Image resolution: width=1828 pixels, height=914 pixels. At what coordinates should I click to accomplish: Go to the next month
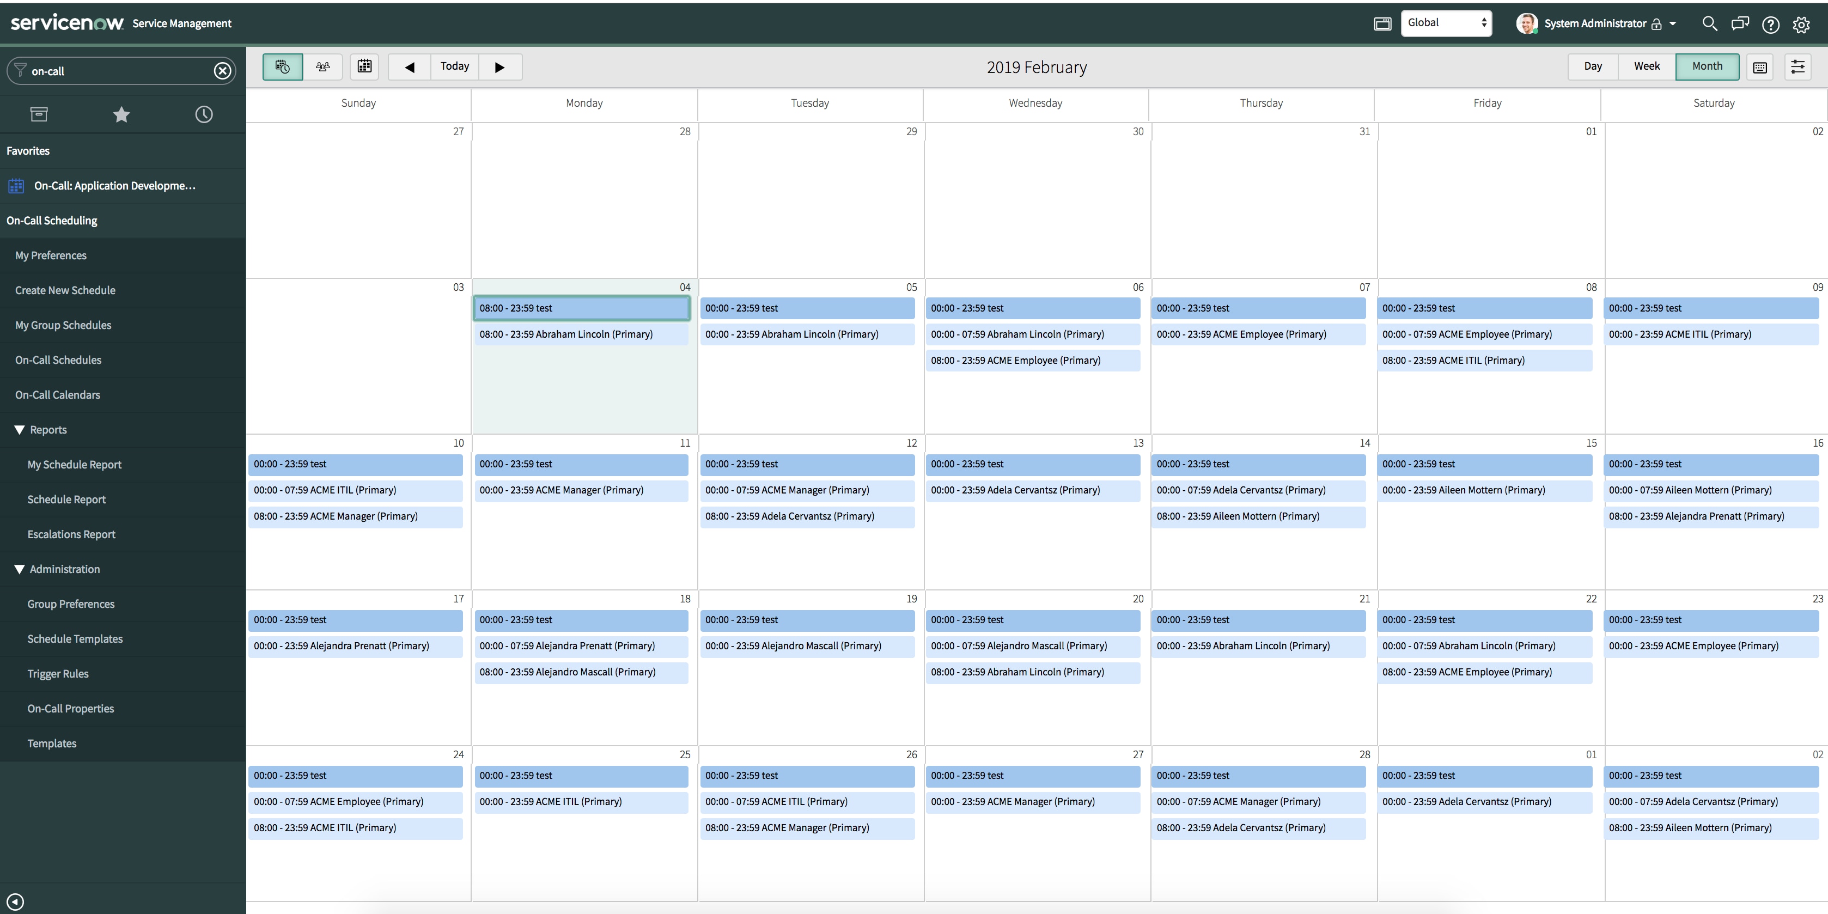click(500, 66)
